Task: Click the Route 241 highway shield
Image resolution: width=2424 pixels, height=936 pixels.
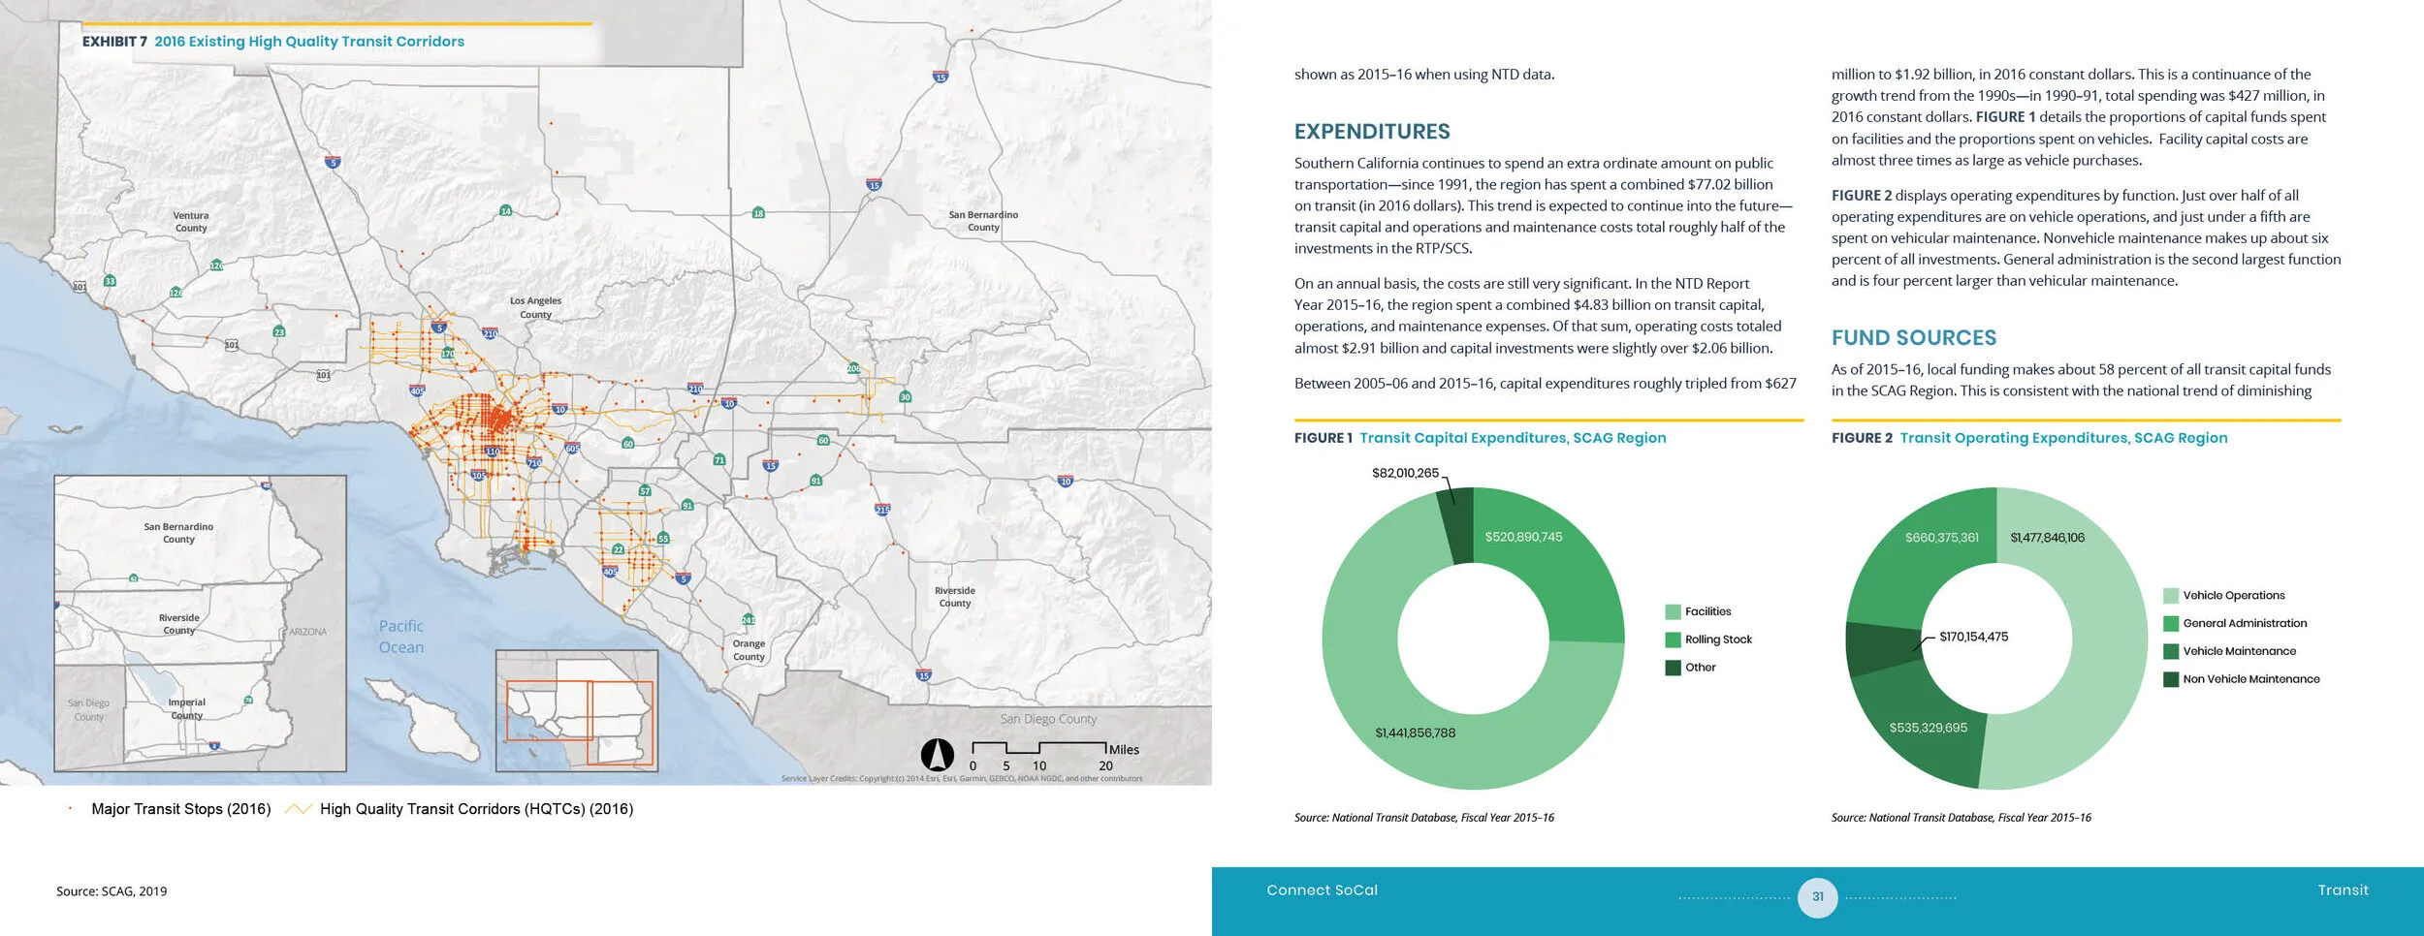Action: [x=748, y=619]
